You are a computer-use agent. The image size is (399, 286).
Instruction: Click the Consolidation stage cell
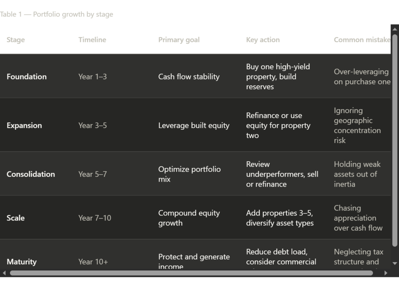point(31,174)
